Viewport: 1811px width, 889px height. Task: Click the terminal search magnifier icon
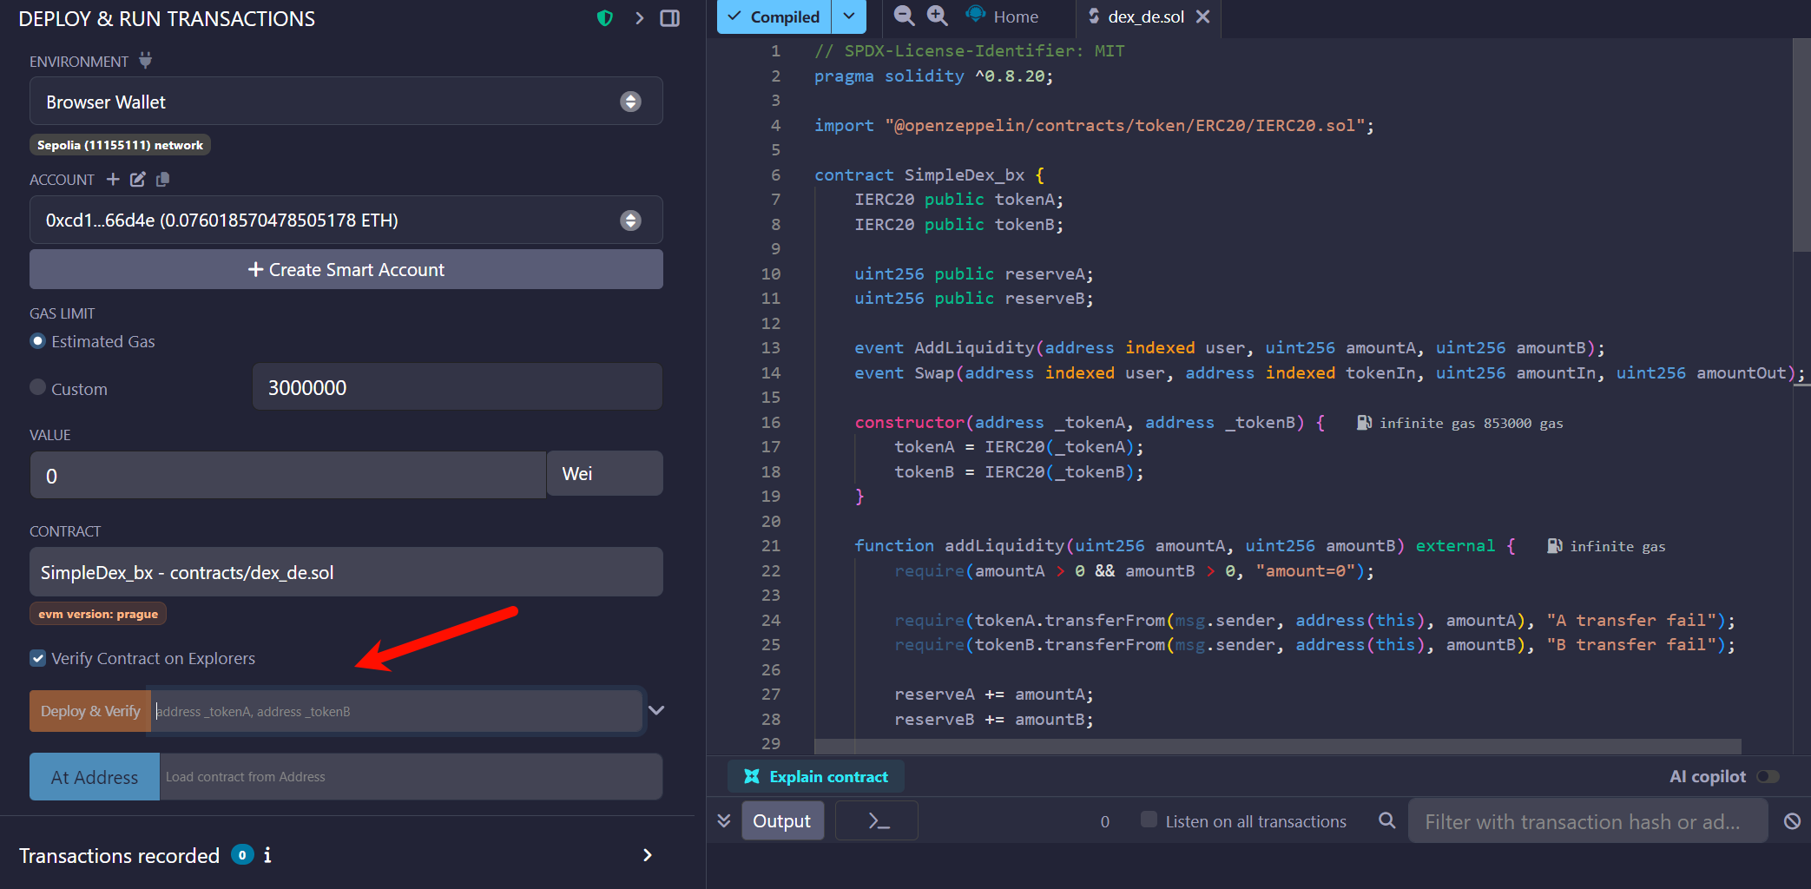pyautogui.click(x=1386, y=820)
